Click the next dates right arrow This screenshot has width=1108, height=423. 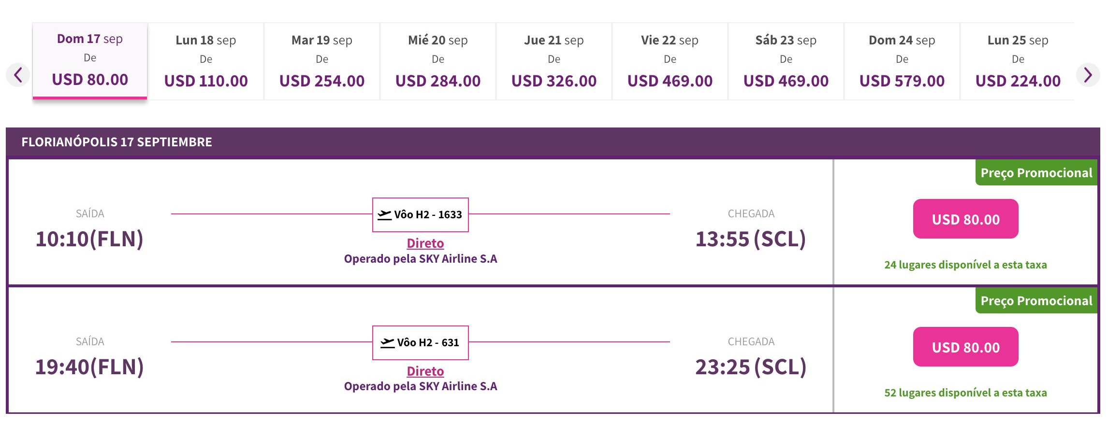pos(1088,75)
